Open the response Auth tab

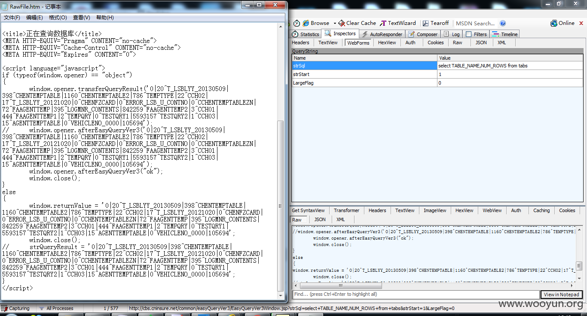516,210
